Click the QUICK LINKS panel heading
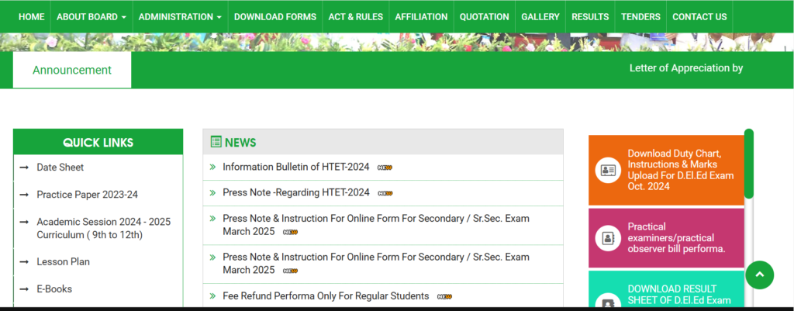The width and height of the screenshot is (794, 311). [x=98, y=143]
